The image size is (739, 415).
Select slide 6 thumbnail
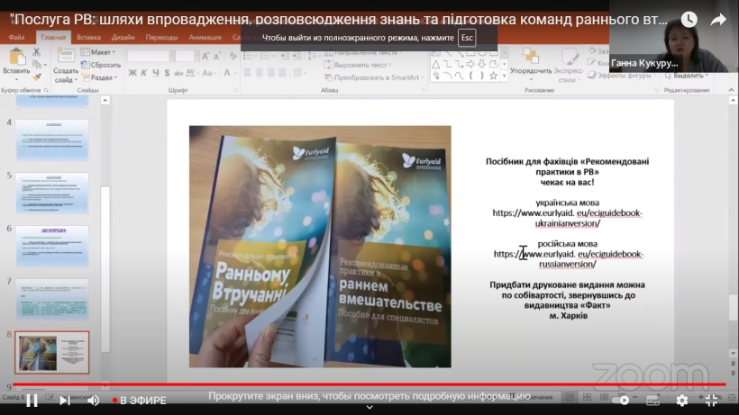(x=52, y=246)
